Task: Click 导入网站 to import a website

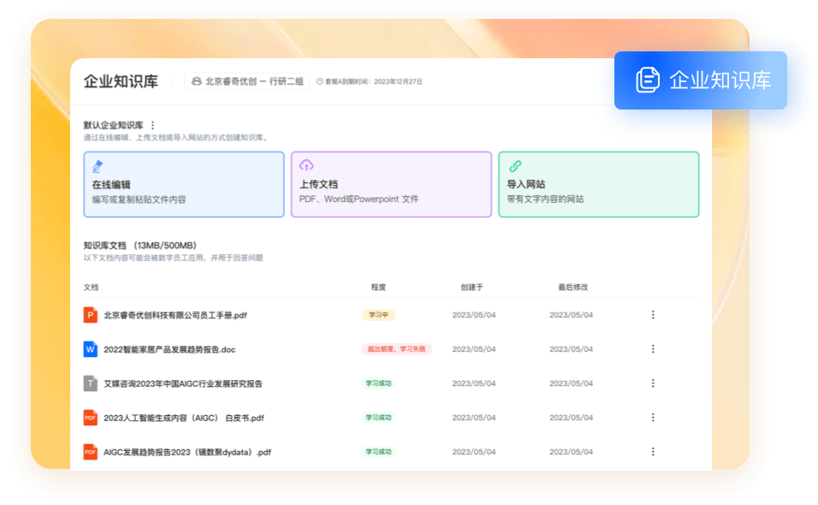Action: point(598,184)
